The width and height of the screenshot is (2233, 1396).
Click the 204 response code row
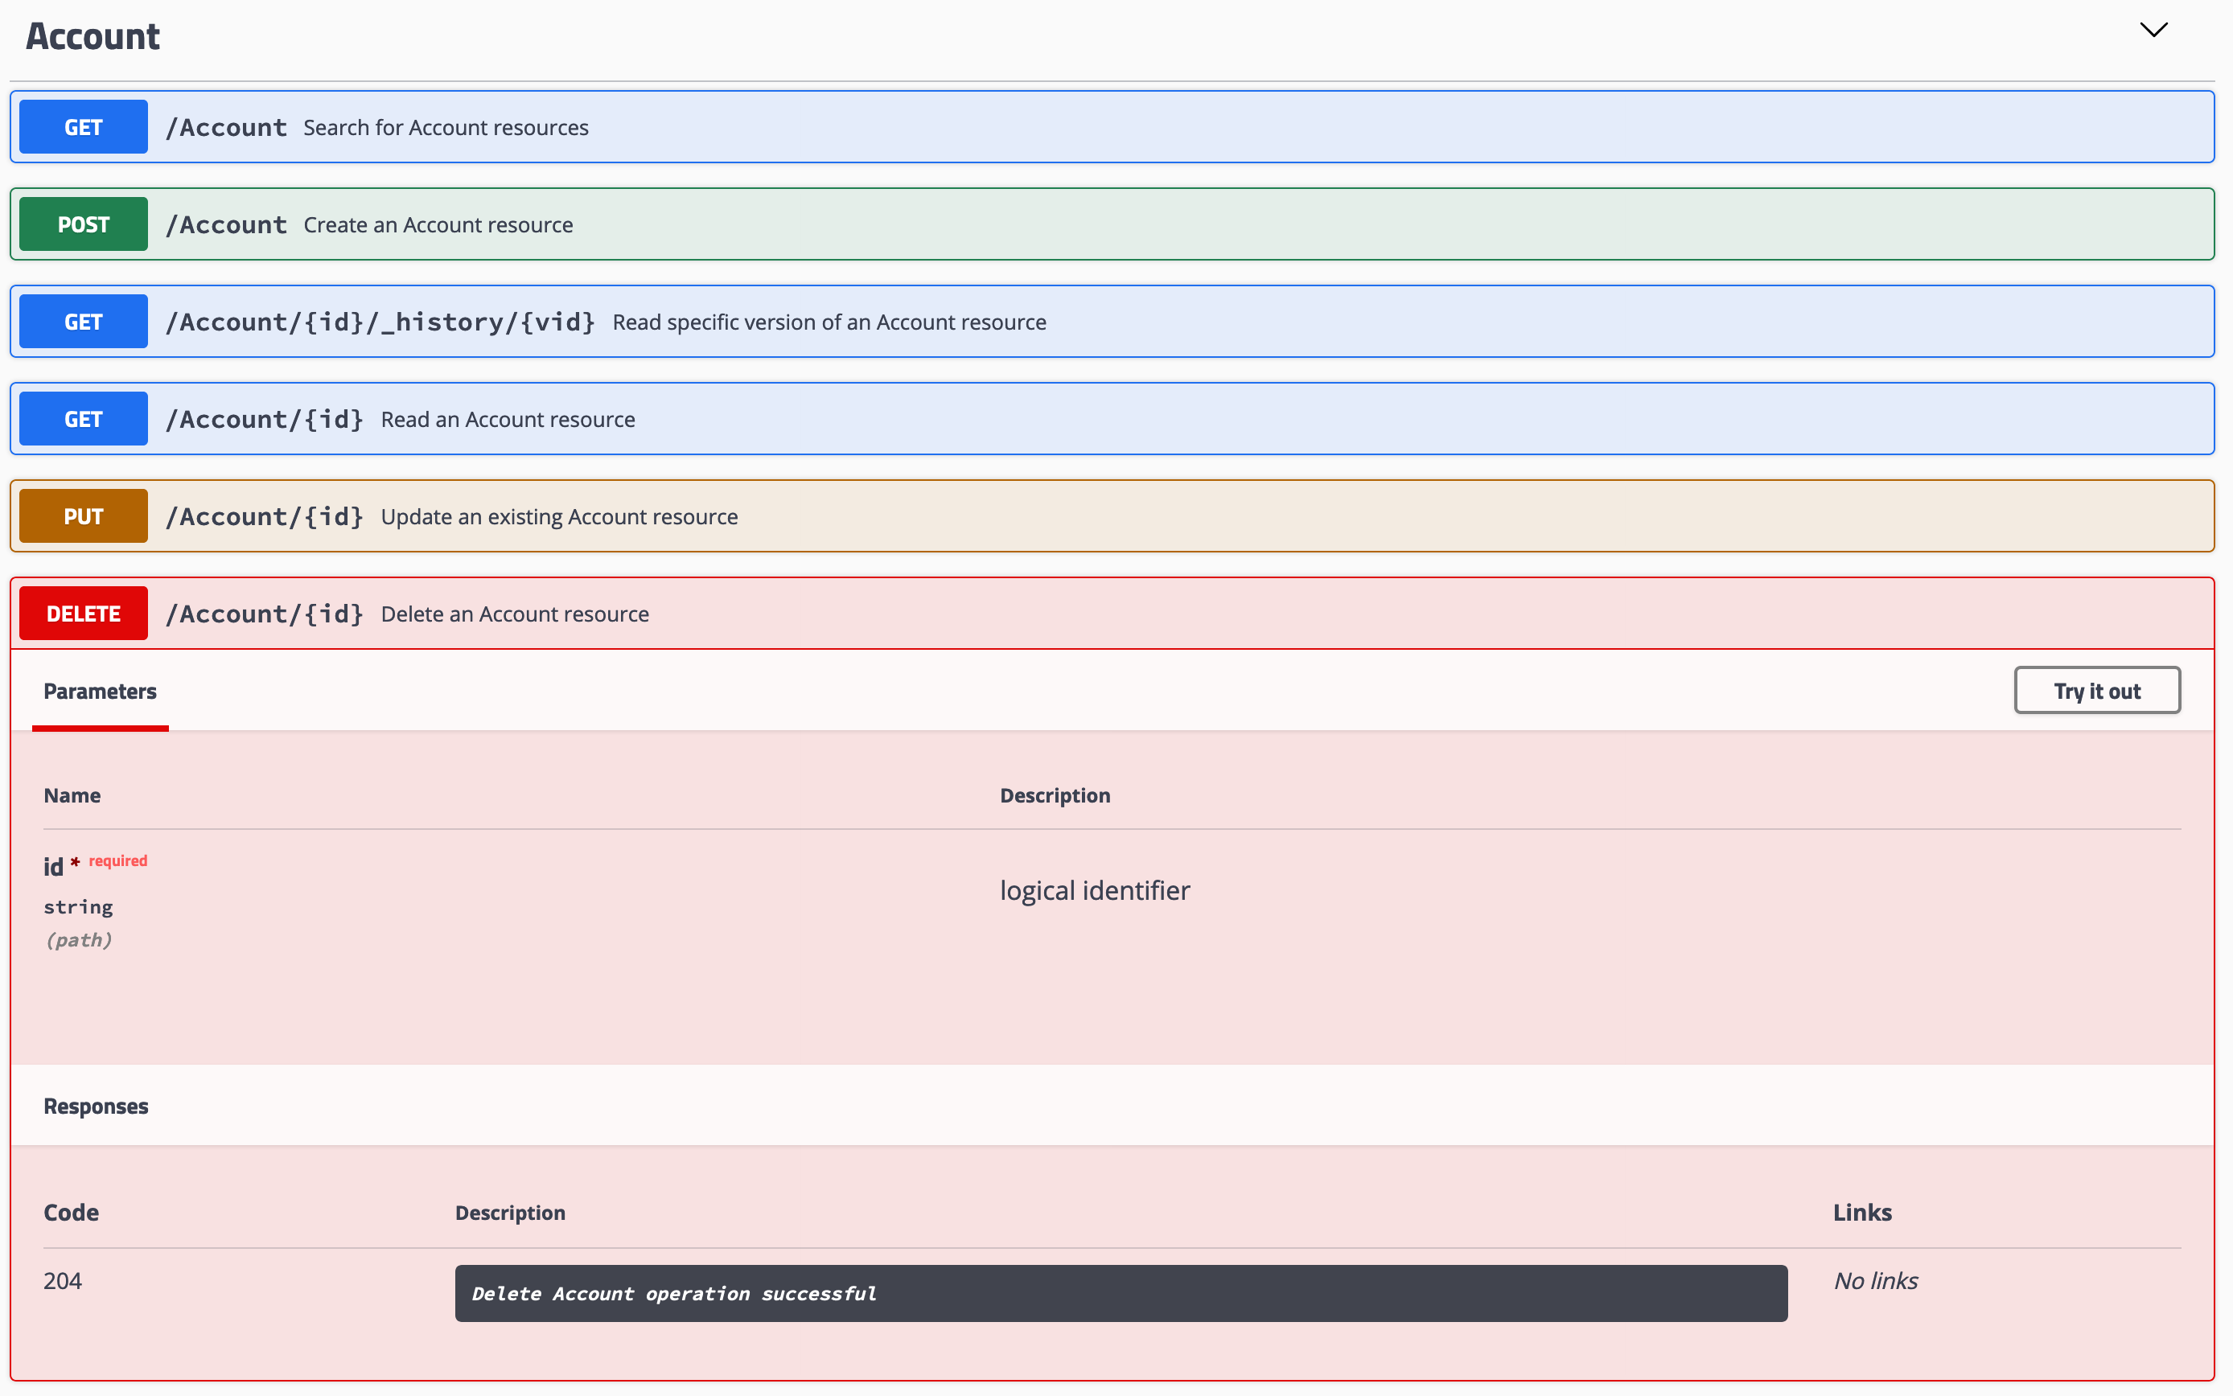coord(62,1280)
